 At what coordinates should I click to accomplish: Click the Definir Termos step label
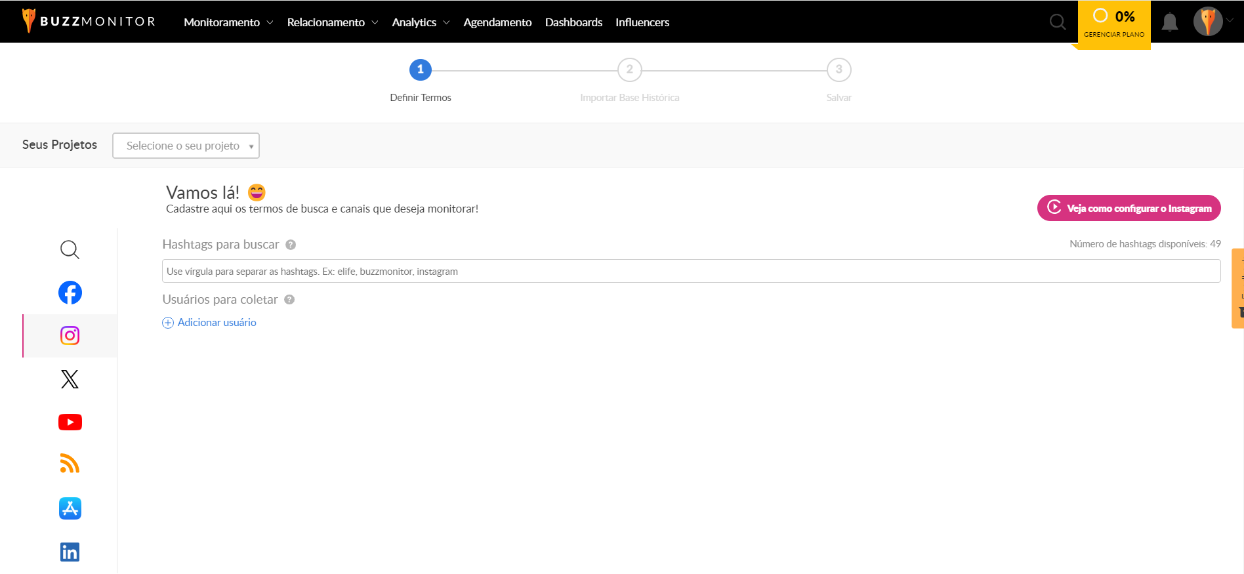point(421,98)
